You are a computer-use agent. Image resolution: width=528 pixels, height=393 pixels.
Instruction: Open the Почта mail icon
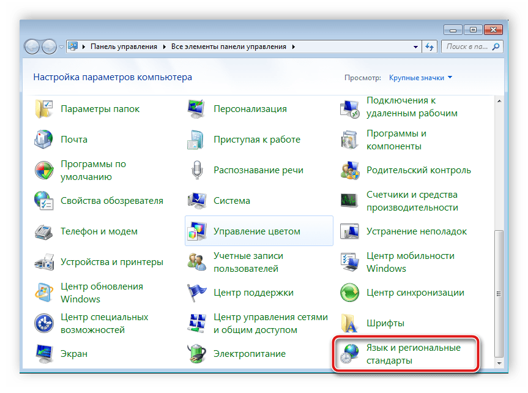(x=44, y=140)
